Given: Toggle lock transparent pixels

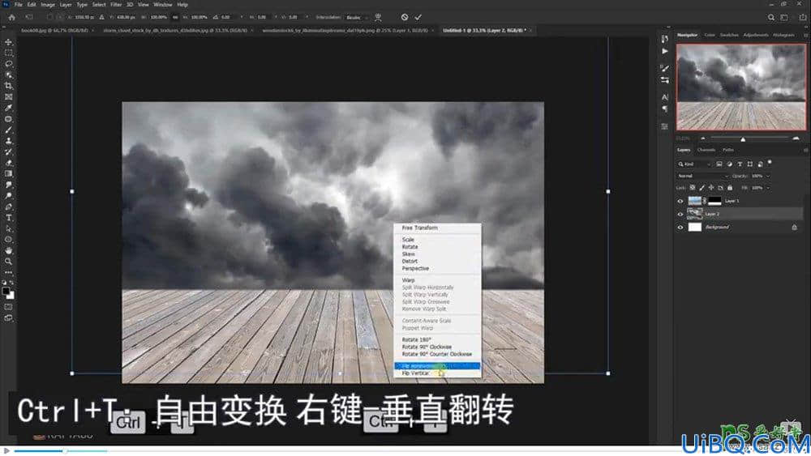Looking at the screenshot, I should tap(693, 188).
